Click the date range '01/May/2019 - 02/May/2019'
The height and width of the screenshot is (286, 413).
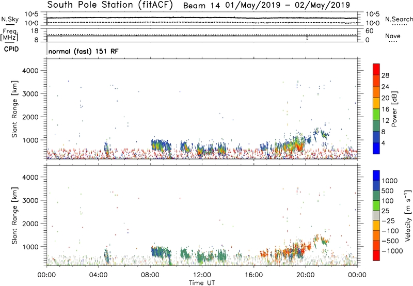tap(288, 5)
